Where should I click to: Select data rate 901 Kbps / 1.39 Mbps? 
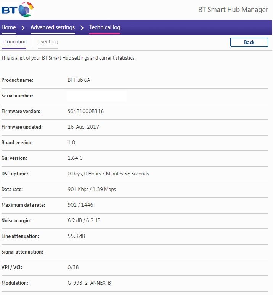[x=92, y=189]
